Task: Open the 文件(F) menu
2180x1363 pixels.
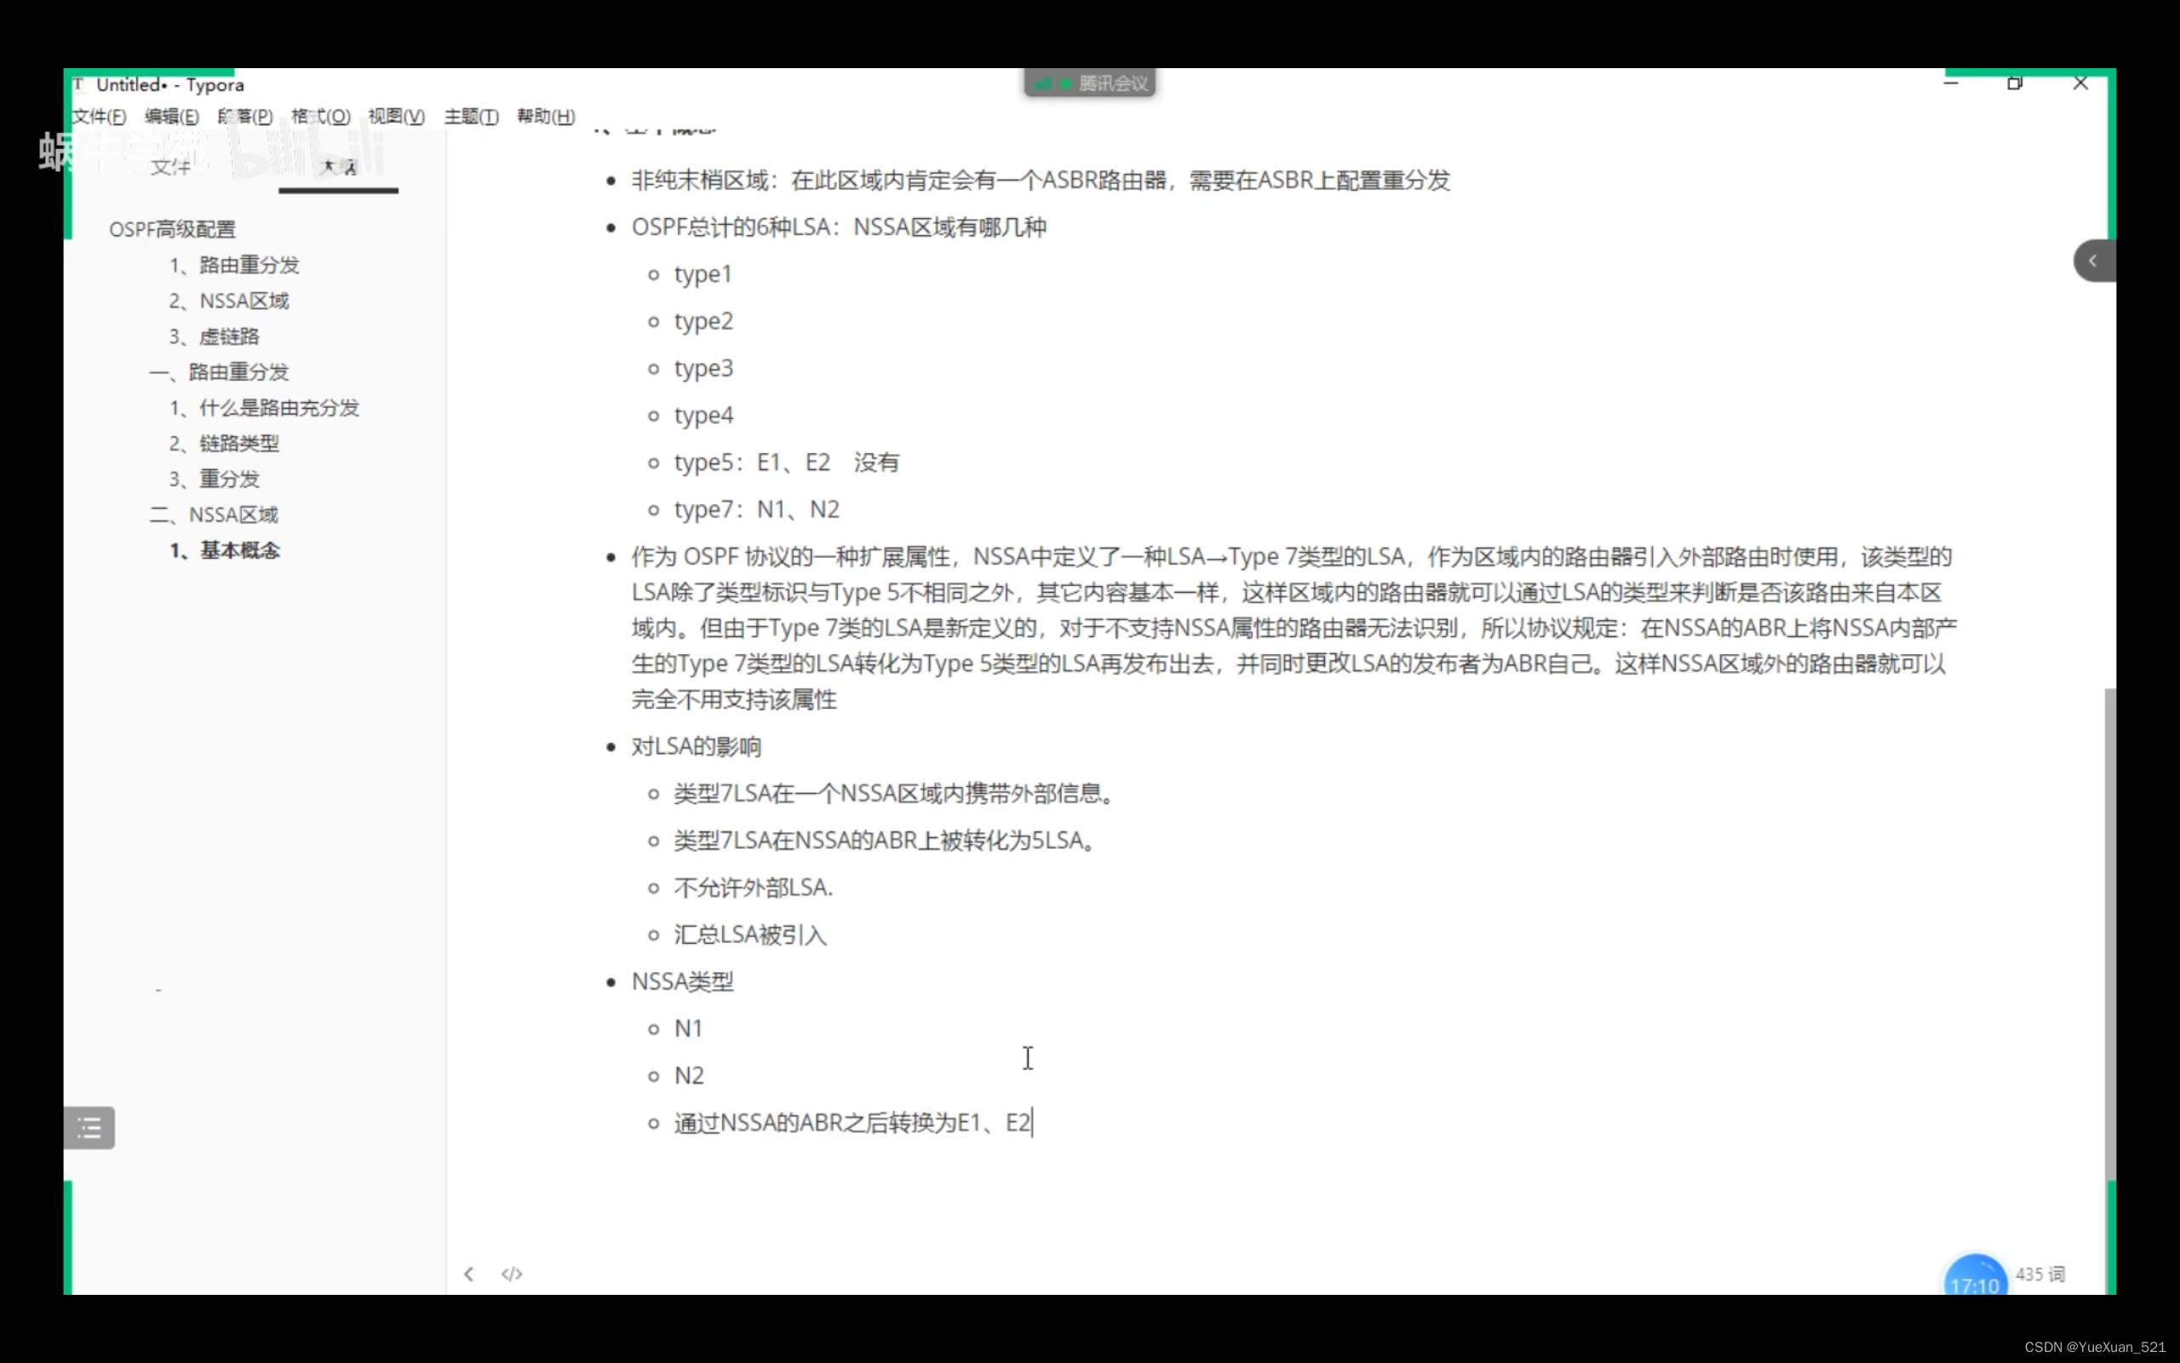Action: [99, 117]
